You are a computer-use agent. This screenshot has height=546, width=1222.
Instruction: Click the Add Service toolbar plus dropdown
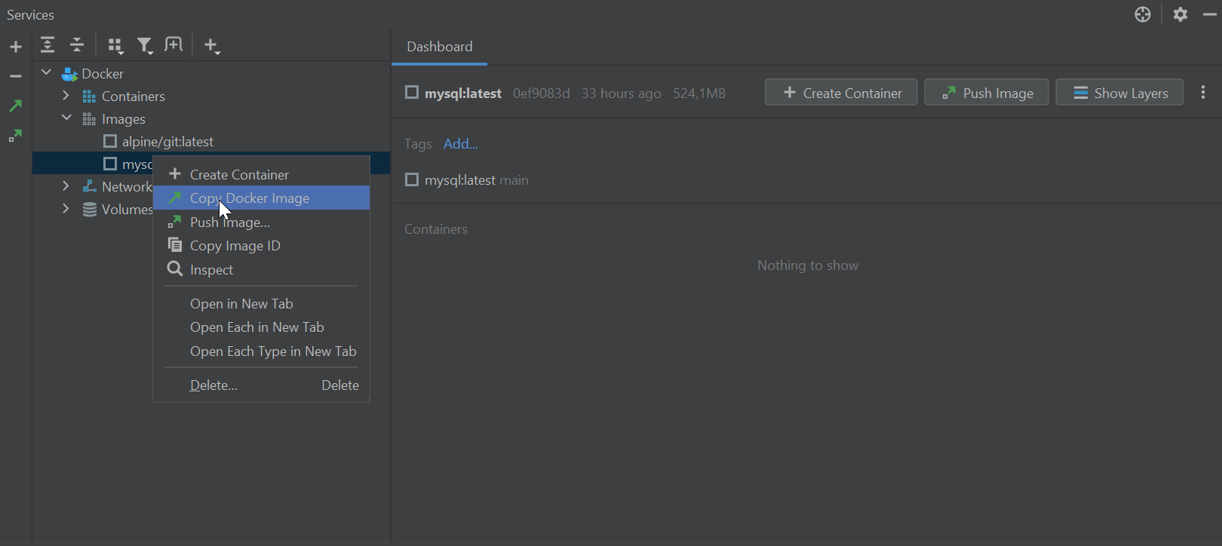pos(212,46)
